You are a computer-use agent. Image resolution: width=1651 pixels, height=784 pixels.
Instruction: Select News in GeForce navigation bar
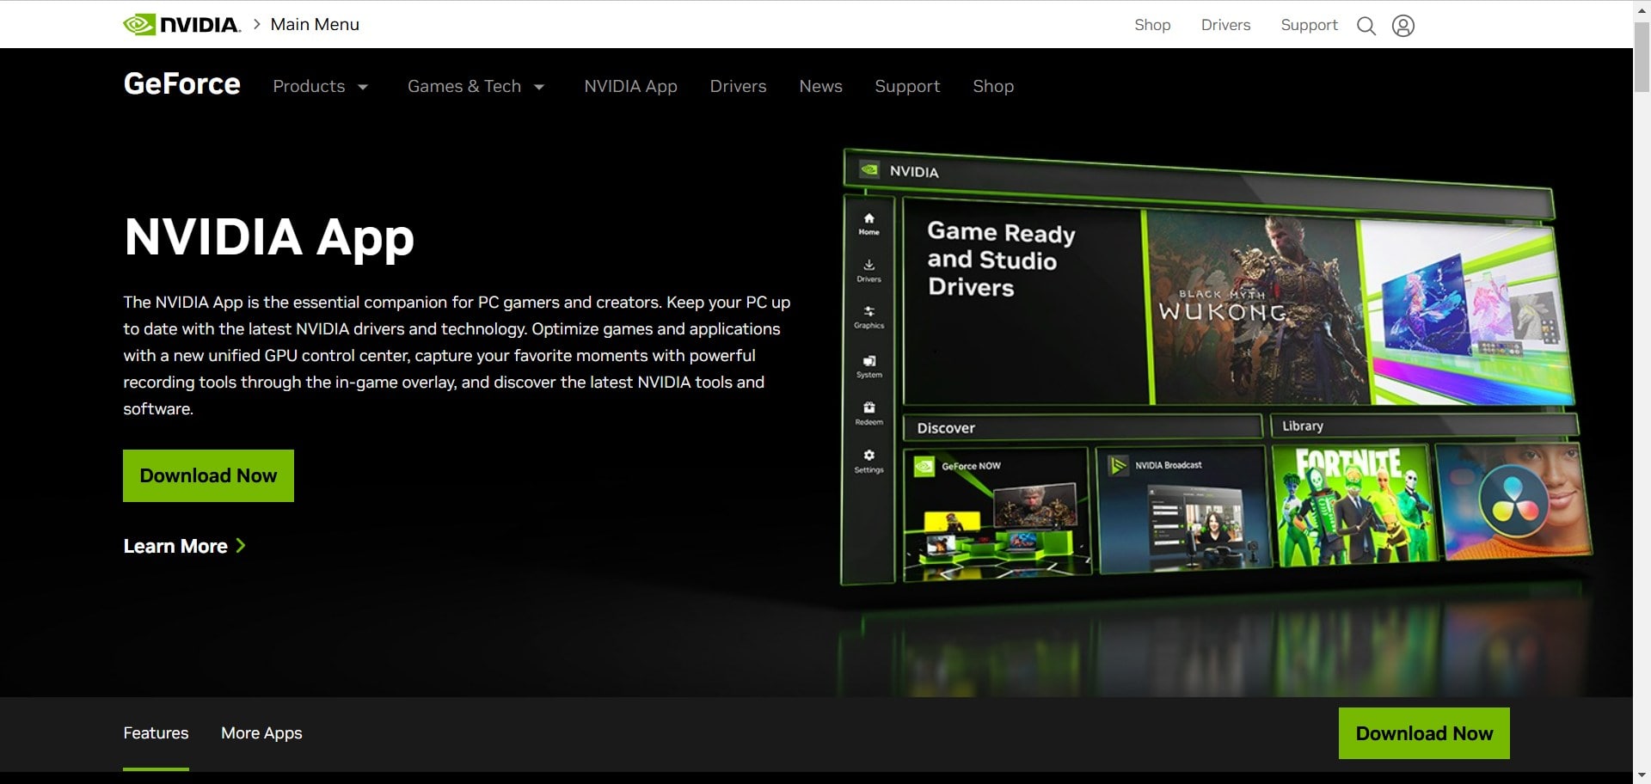point(820,86)
